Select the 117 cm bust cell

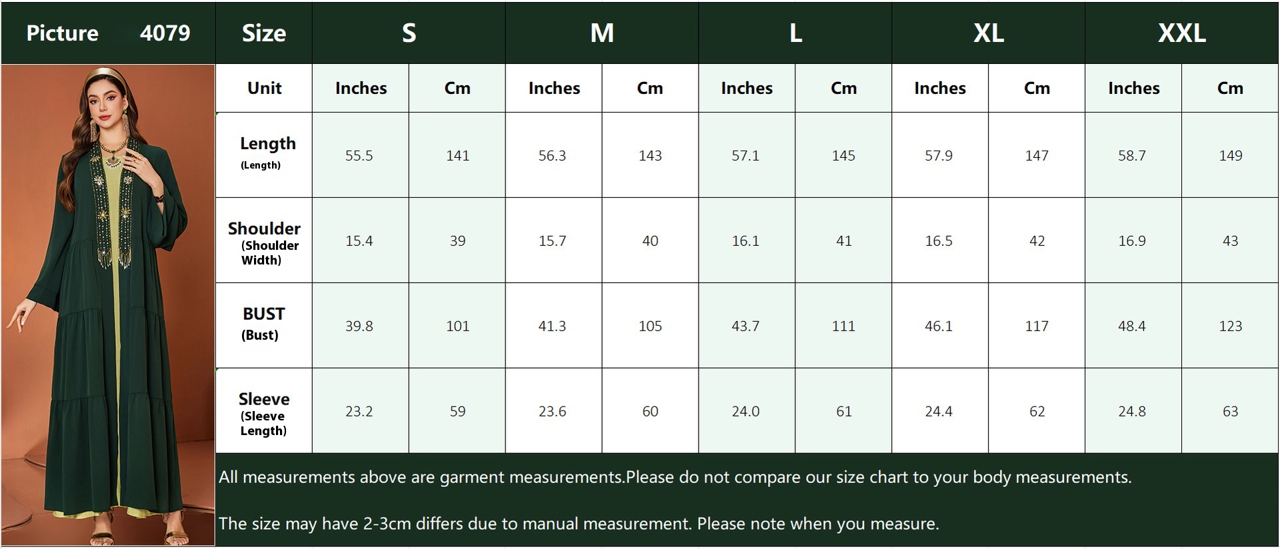pos(1037,326)
